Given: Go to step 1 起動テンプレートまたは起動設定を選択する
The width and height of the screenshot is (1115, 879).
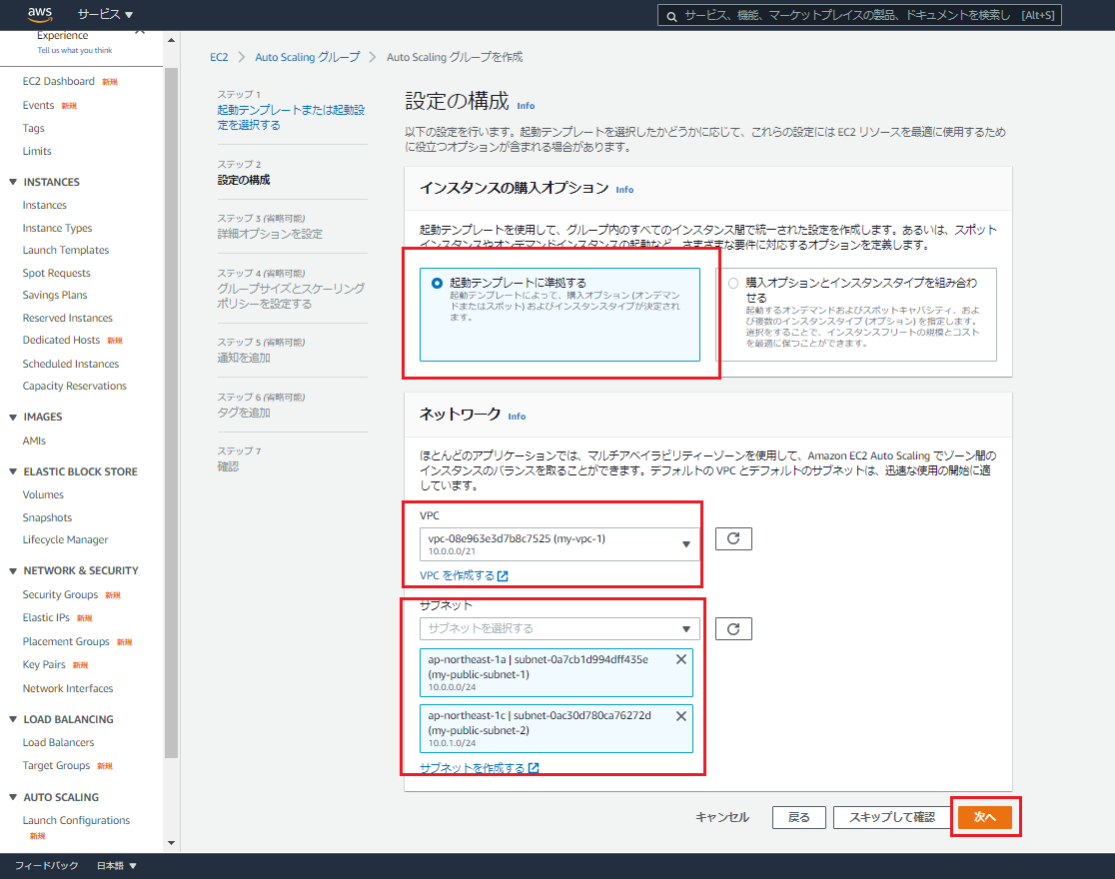Looking at the screenshot, I should (291, 117).
